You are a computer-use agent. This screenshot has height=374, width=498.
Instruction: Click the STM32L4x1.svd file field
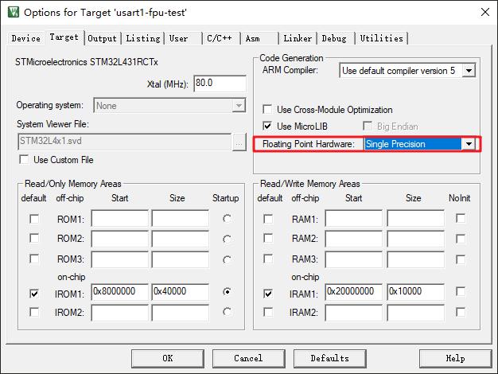pyautogui.click(x=124, y=142)
